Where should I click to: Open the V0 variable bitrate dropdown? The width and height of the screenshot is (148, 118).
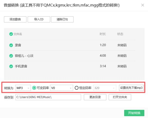point(62,88)
